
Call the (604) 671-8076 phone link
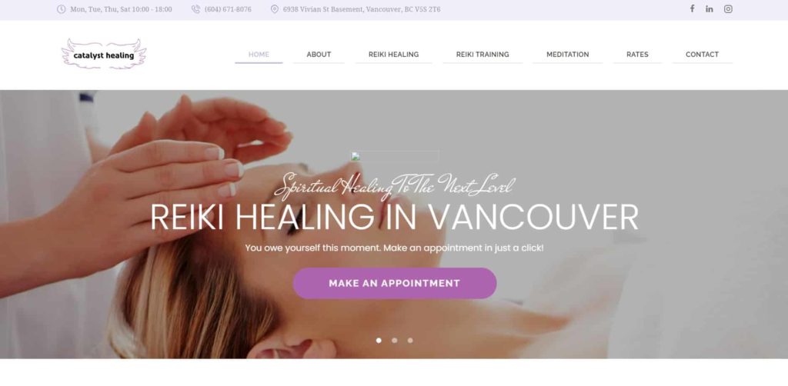pos(228,9)
